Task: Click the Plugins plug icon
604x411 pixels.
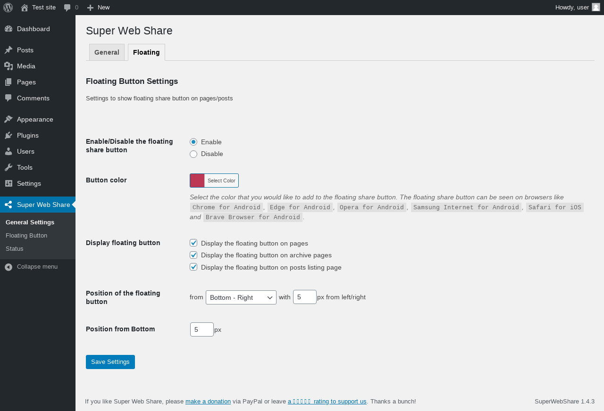Action: pyautogui.click(x=8, y=135)
